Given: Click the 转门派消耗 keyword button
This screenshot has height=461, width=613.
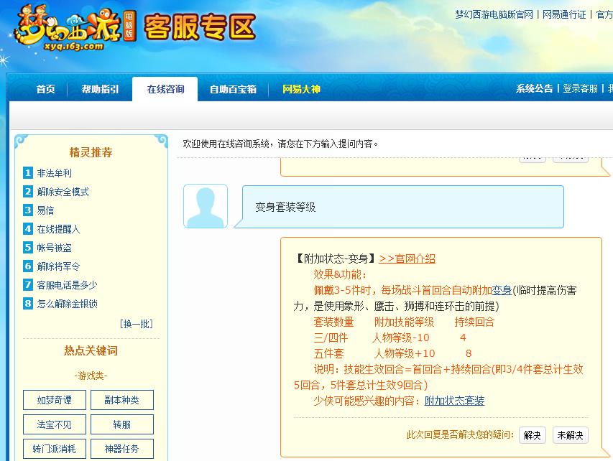Looking at the screenshot, I should tap(55, 449).
